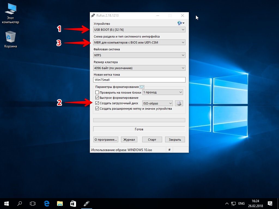Switch ENG input language in tray

pos(241,204)
